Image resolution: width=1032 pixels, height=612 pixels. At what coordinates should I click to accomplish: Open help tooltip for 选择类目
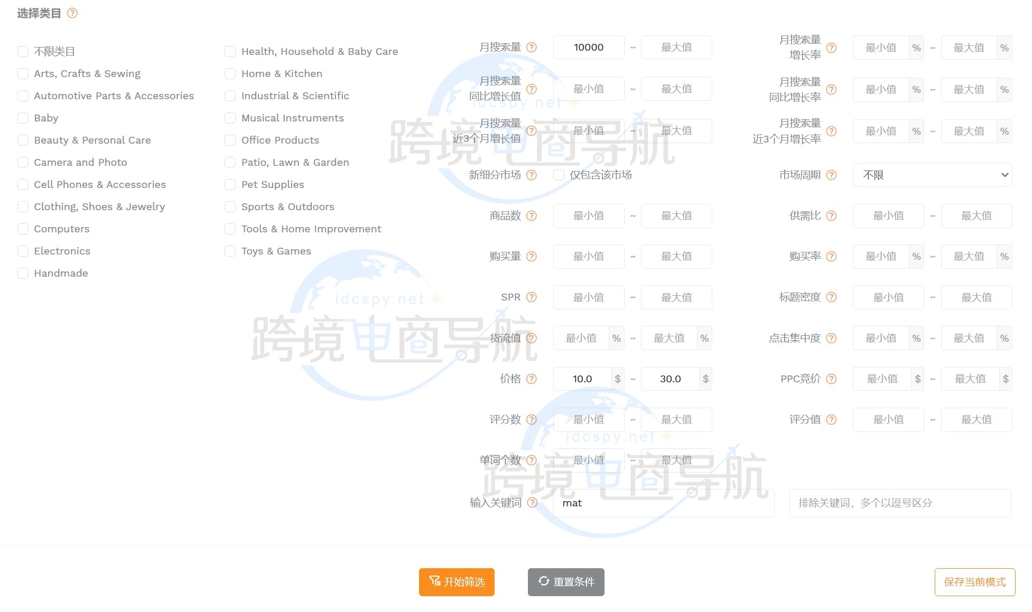click(x=73, y=13)
